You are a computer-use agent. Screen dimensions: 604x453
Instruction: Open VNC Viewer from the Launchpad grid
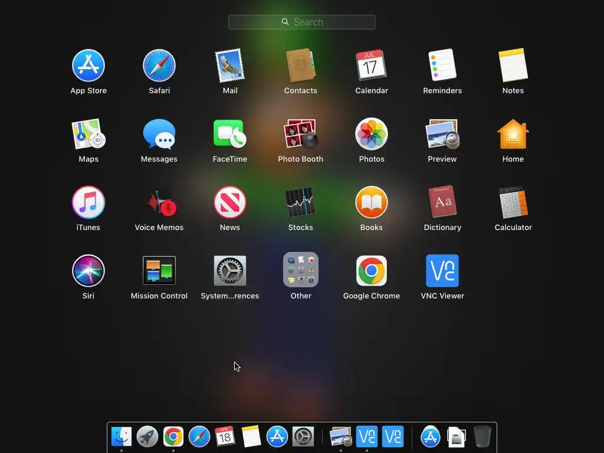pyautogui.click(x=442, y=270)
